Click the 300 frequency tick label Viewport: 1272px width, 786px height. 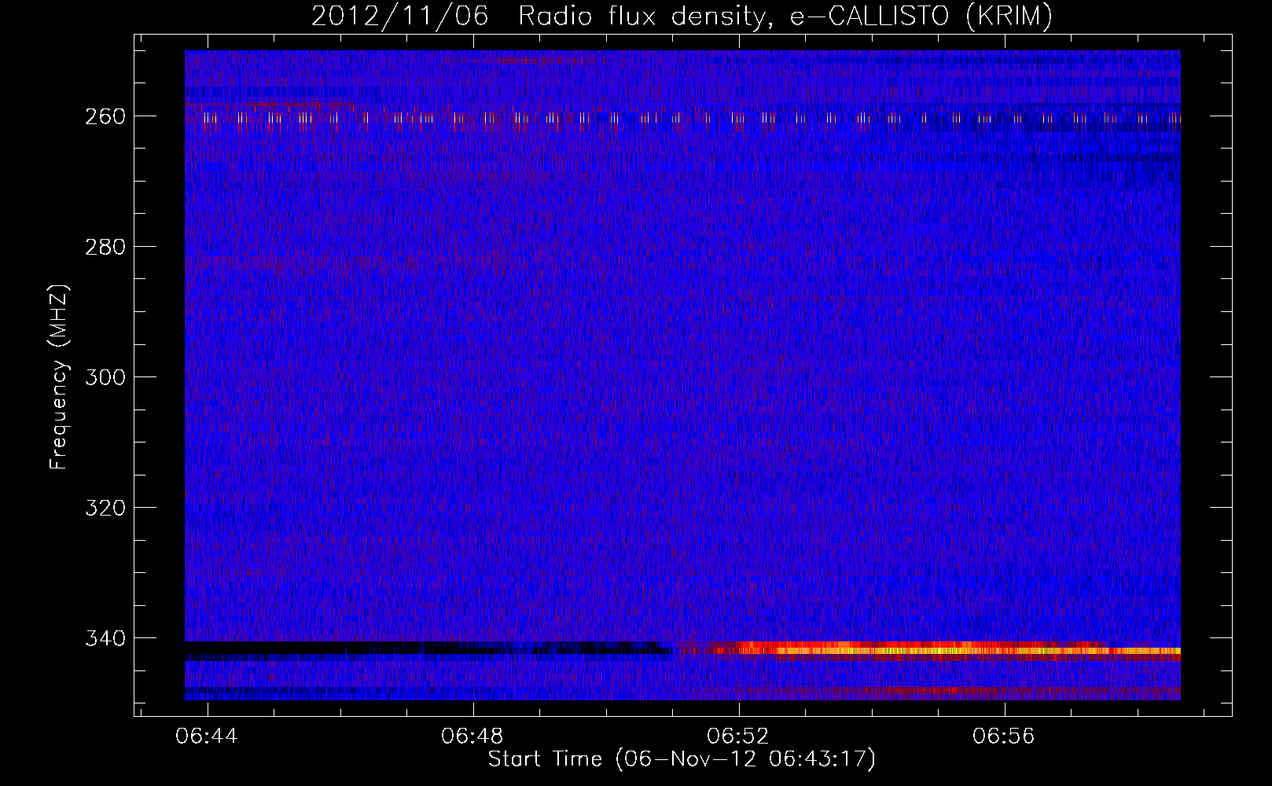(x=105, y=377)
